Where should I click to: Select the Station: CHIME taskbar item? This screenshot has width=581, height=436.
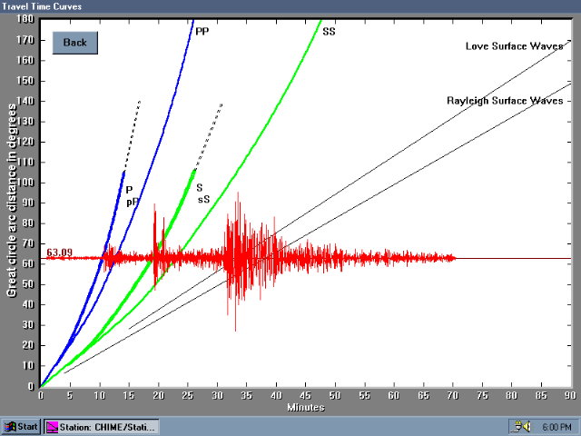pyautogui.click(x=102, y=426)
